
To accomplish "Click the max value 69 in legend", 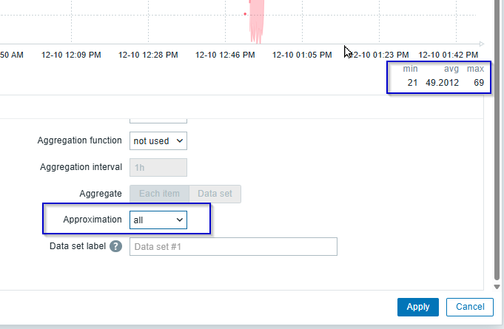I will (x=479, y=83).
